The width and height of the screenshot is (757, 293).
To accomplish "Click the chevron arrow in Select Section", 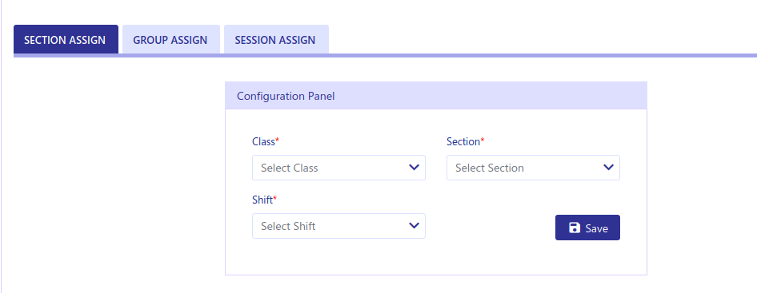I will point(608,168).
